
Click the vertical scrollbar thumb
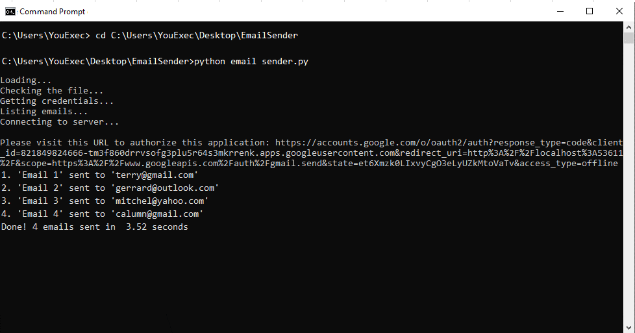[x=629, y=38]
